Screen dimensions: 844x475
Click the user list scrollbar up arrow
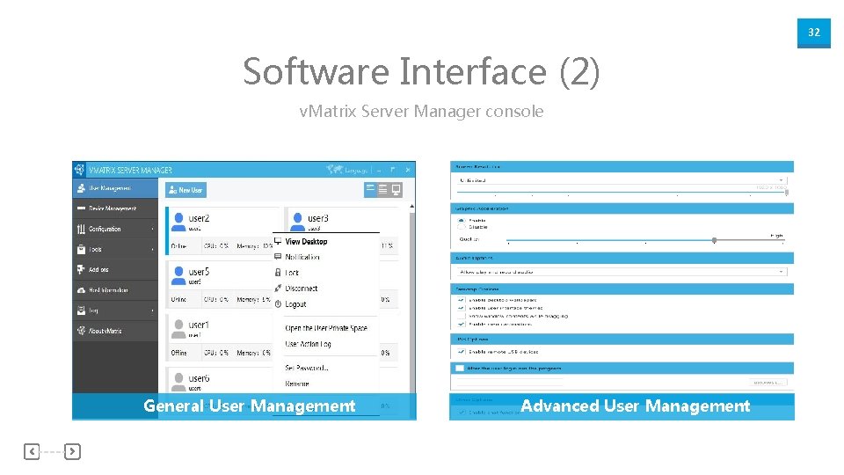(x=411, y=206)
